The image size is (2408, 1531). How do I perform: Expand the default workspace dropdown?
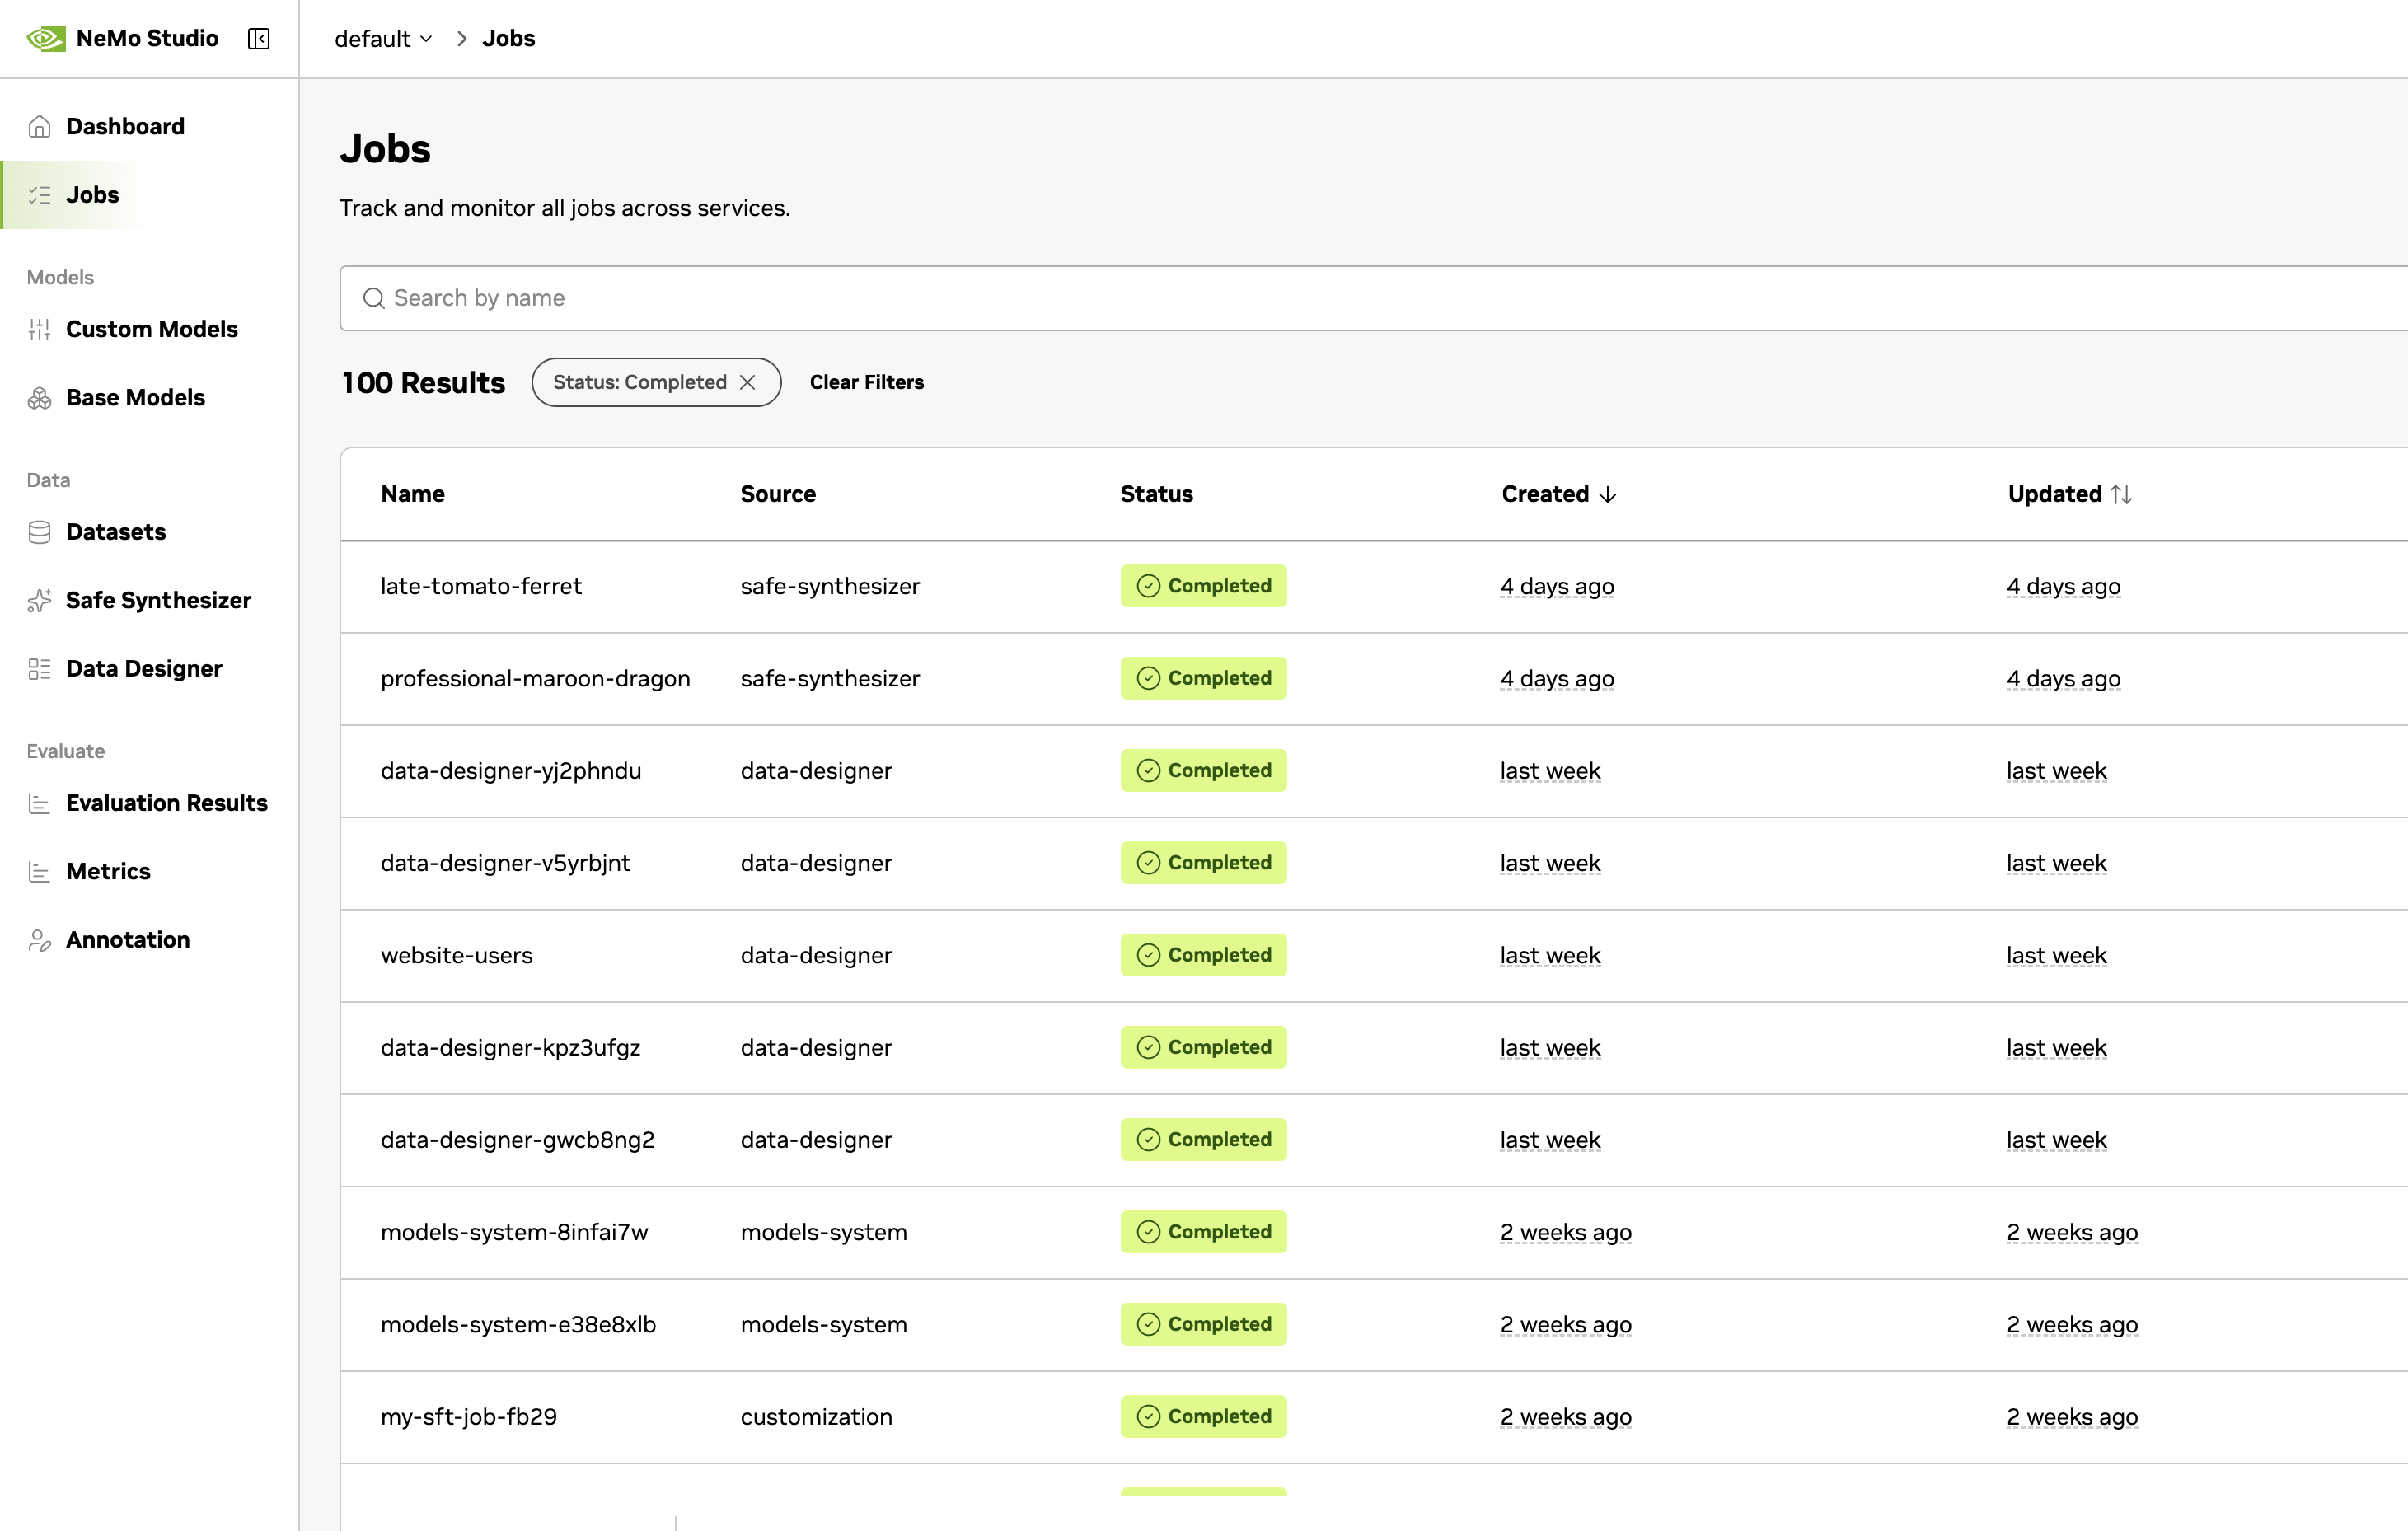click(x=383, y=38)
